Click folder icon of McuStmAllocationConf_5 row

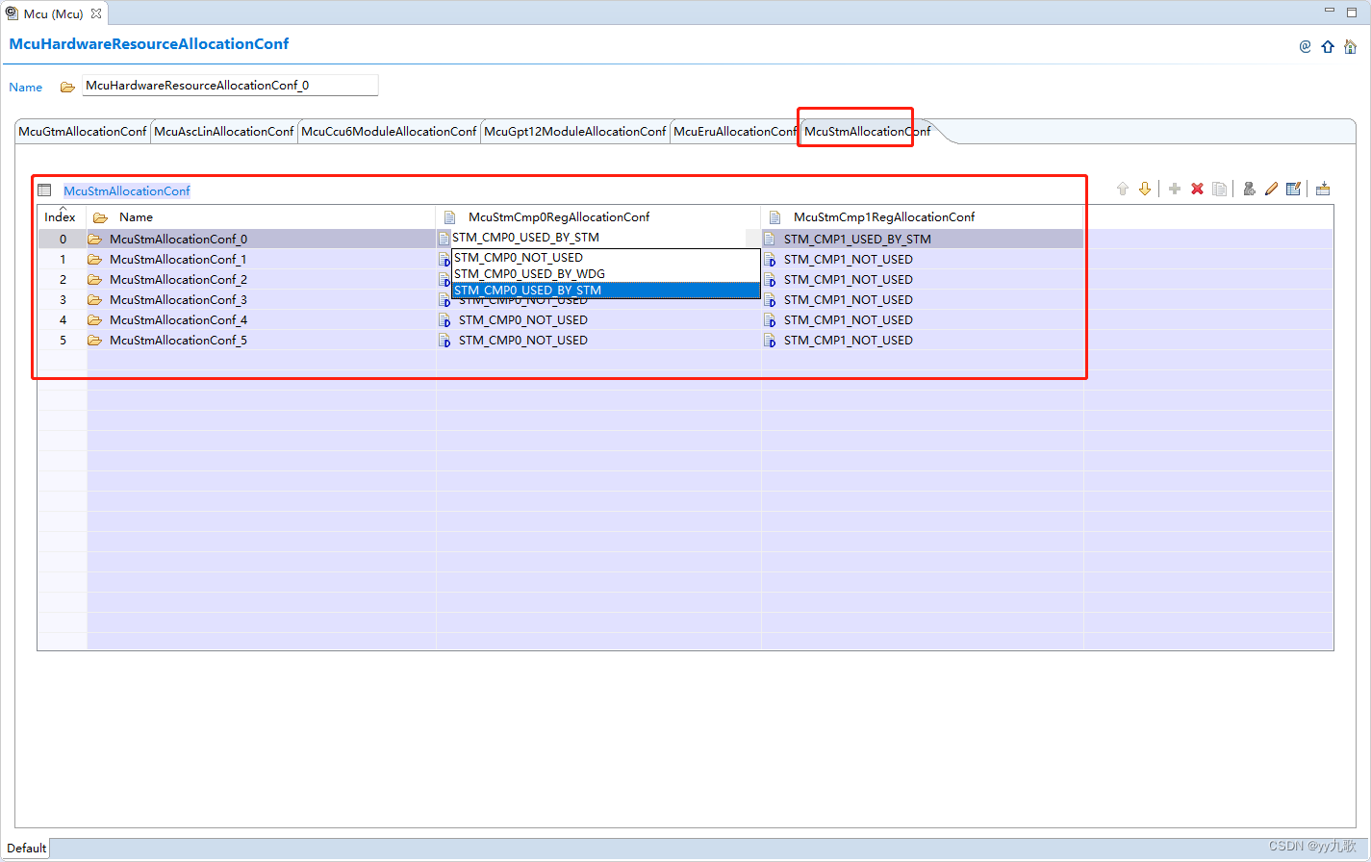click(x=95, y=340)
